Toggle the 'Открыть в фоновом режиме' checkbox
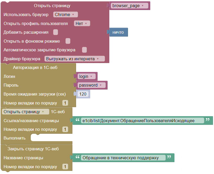Viewport: 214px width, 174px height. pos(68,41)
